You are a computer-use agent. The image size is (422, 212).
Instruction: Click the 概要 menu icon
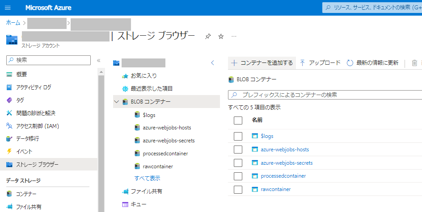pos(9,75)
